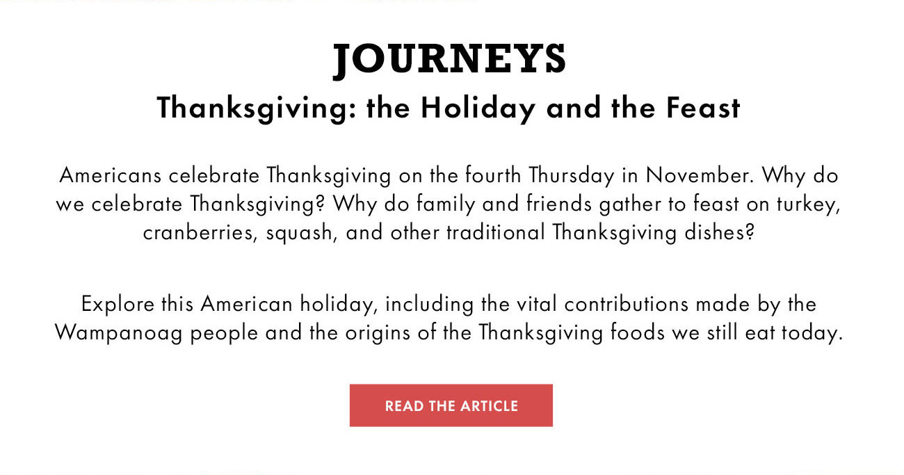
Task: Click the word Wampanoag in the second paragraph
Action: pos(119,333)
